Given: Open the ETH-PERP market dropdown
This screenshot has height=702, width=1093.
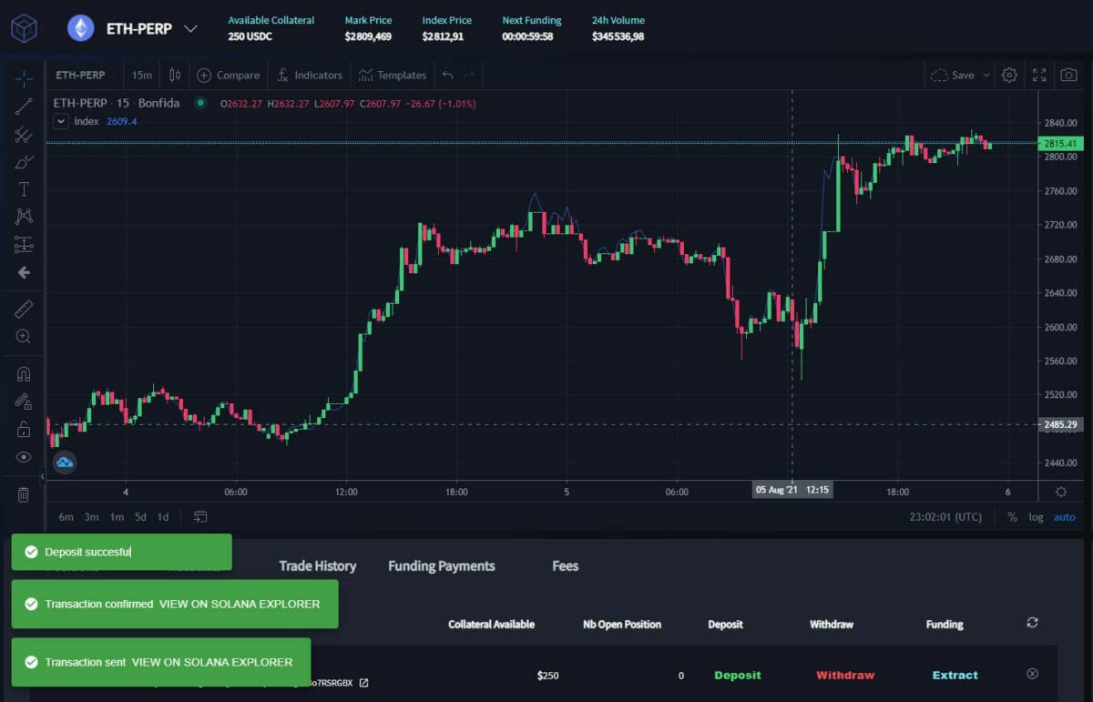Looking at the screenshot, I should (190, 28).
